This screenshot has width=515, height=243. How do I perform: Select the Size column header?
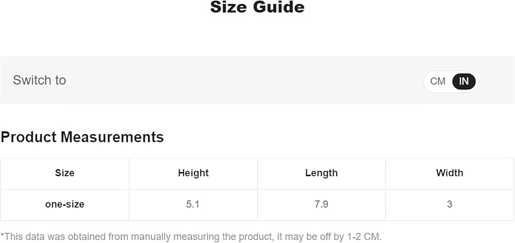tap(64, 173)
